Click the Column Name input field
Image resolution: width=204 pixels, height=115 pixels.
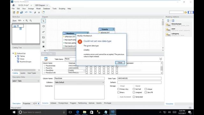(x=79, y=78)
